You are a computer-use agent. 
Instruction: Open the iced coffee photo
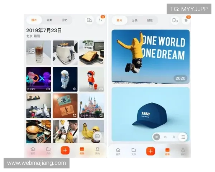coord(39,53)
